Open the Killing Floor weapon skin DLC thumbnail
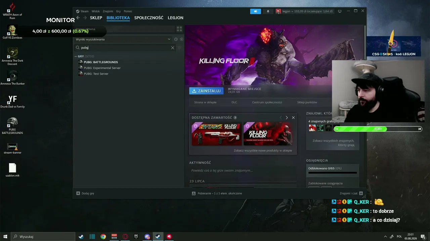The image size is (430, 241). click(x=217, y=134)
